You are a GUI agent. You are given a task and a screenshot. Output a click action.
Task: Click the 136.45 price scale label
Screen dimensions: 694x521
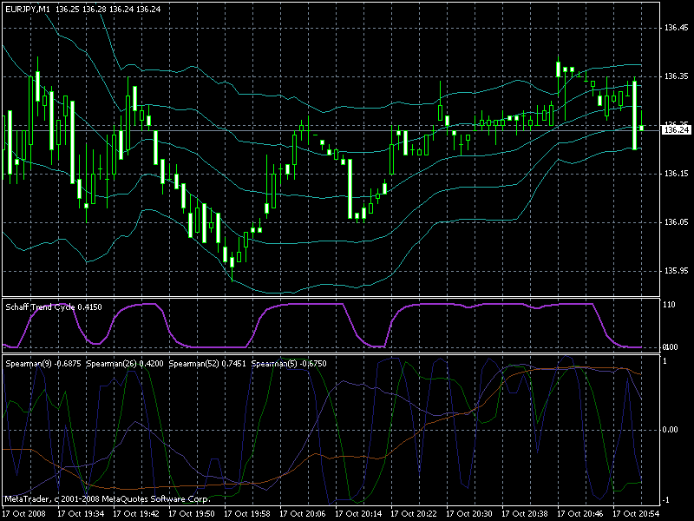point(677,28)
